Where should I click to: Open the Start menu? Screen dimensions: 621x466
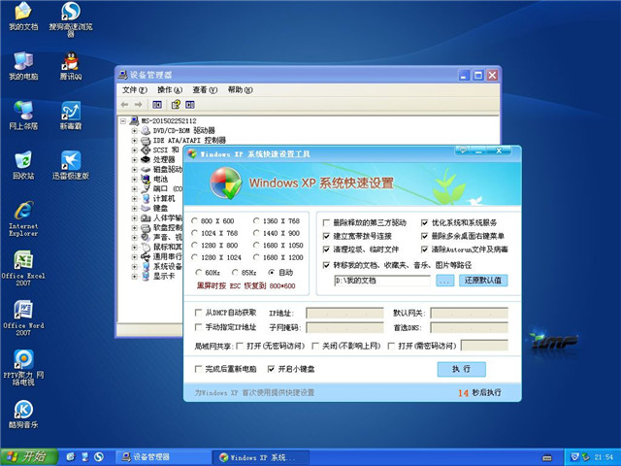pos(28,457)
